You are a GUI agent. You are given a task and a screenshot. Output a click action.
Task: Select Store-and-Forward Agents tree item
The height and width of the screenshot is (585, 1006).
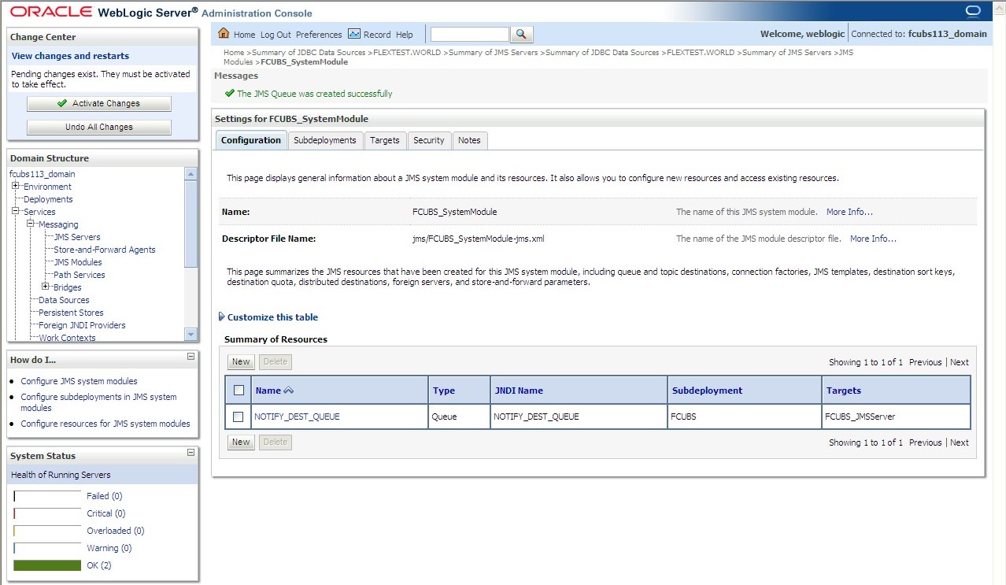105,250
